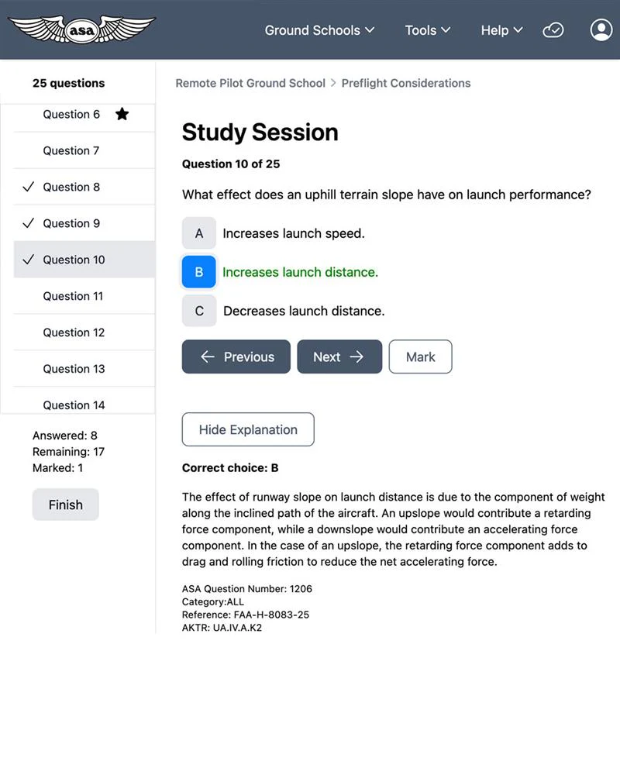Expand the Help dropdown menu
The image size is (620, 775).
coord(502,30)
